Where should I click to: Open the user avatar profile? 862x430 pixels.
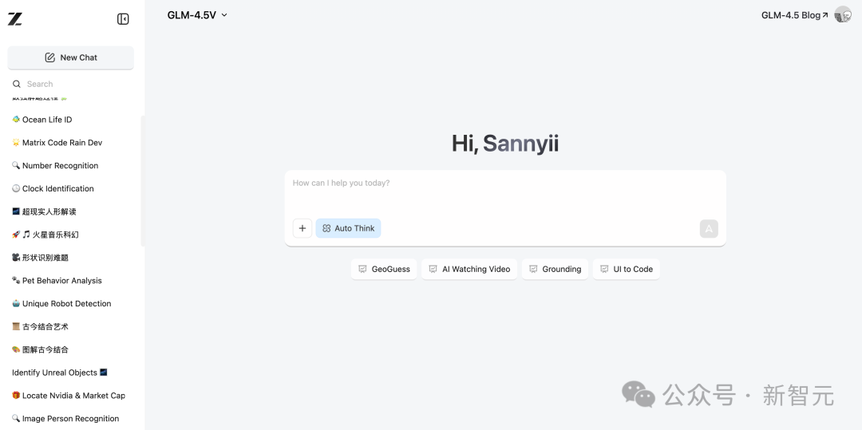coord(842,15)
